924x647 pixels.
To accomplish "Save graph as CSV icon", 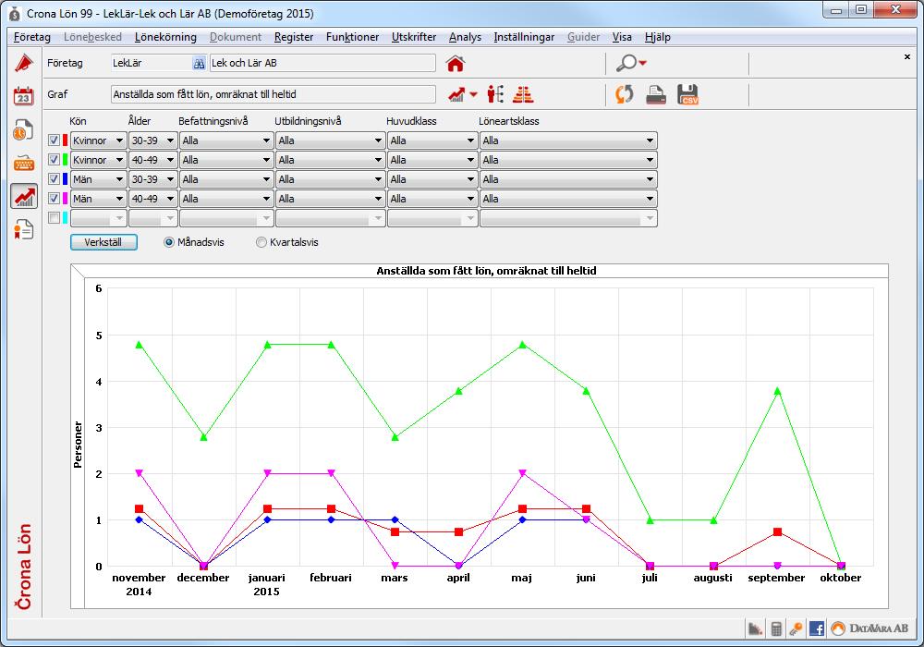I will coord(687,94).
